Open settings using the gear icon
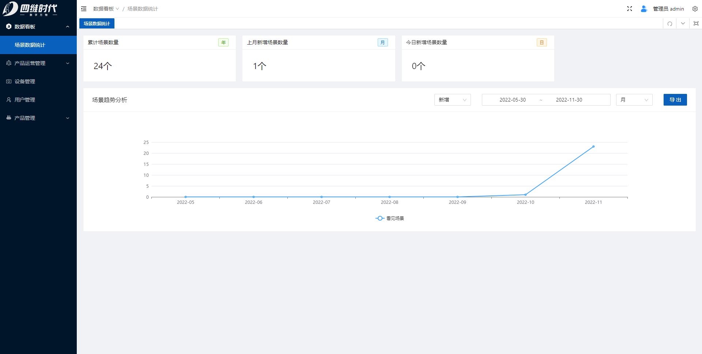The width and height of the screenshot is (702, 354). (x=695, y=9)
